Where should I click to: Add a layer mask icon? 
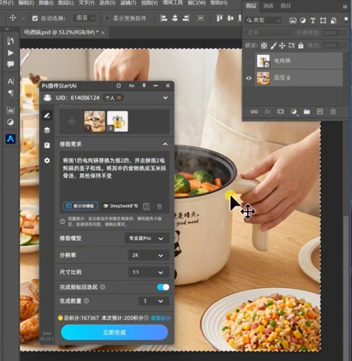tap(280, 112)
